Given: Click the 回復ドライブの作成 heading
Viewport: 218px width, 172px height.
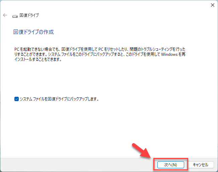Looking at the screenshot, I should (x=33, y=32).
